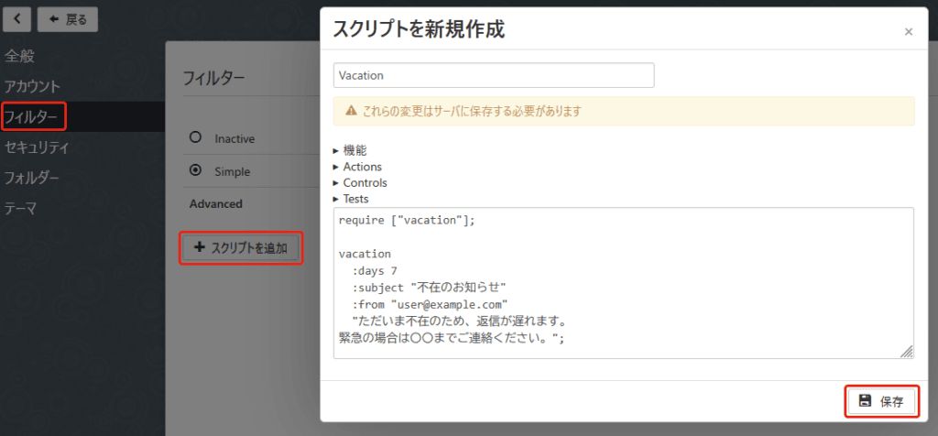
Task: Open the アカウント settings section
Action: tap(32, 86)
